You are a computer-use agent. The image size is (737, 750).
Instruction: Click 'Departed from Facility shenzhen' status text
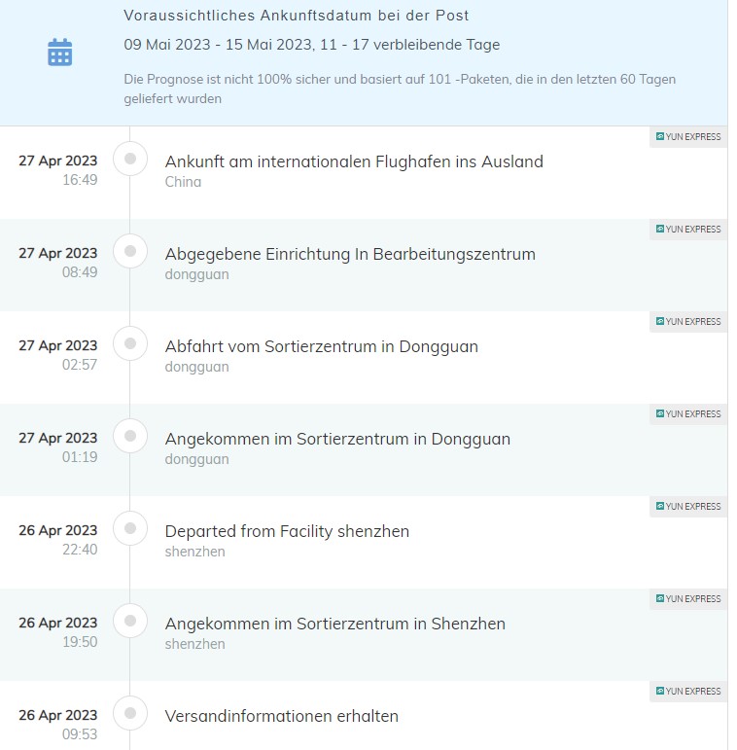(287, 531)
